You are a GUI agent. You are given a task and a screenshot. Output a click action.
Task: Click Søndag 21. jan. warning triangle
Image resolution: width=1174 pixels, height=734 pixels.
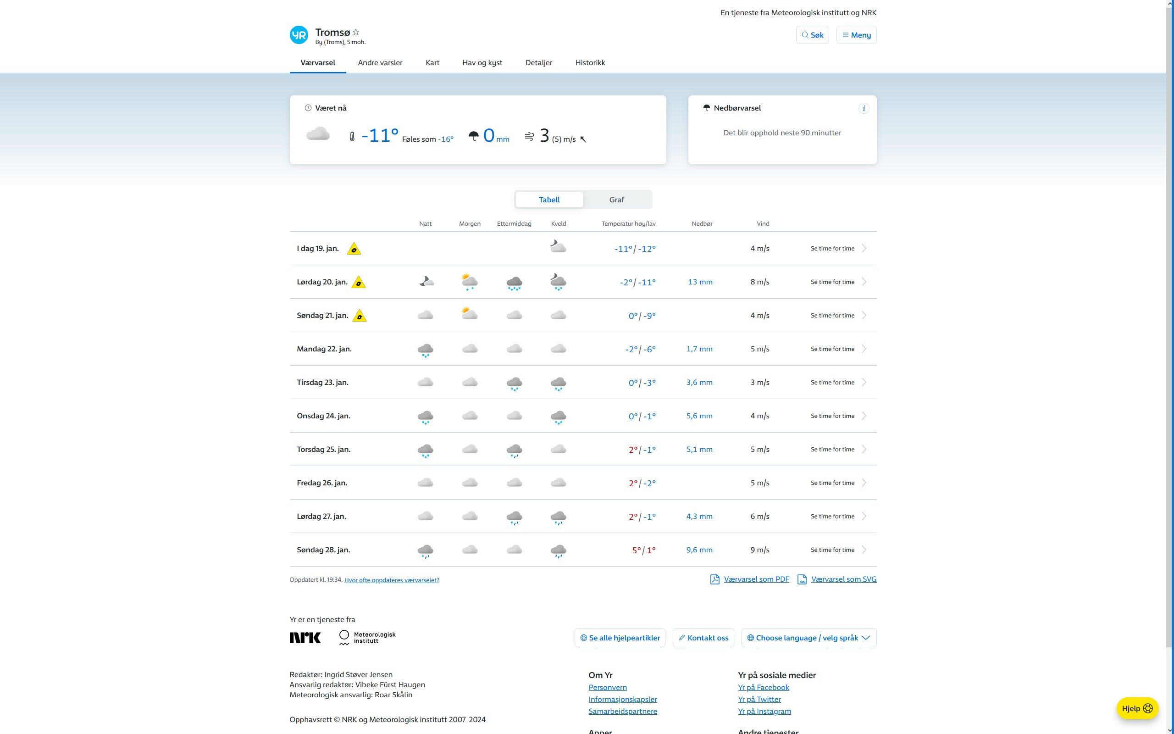[360, 316]
